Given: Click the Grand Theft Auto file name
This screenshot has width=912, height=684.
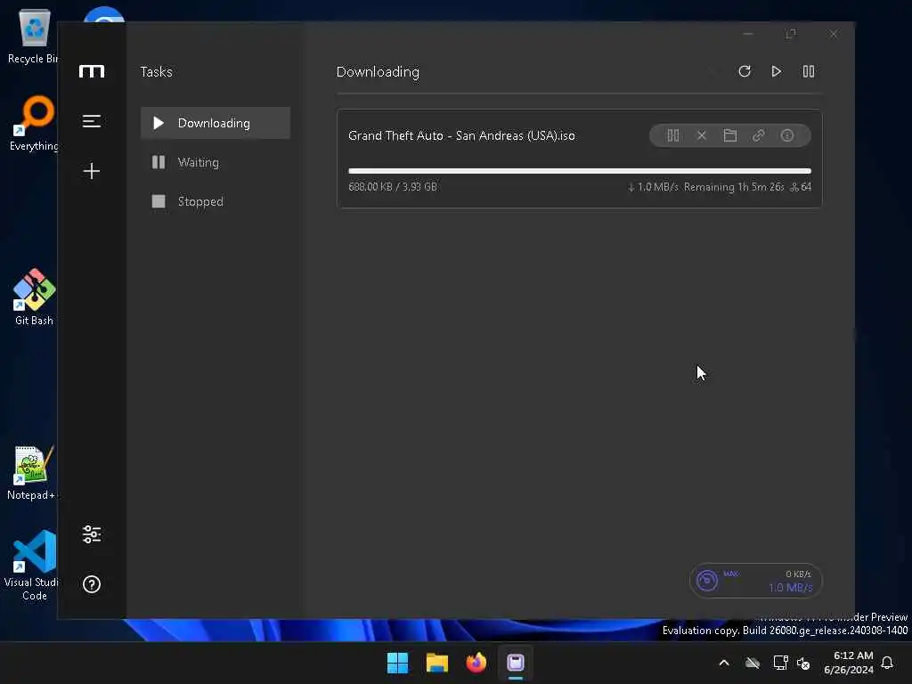Looking at the screenshot, I should [x=461, y=135].
